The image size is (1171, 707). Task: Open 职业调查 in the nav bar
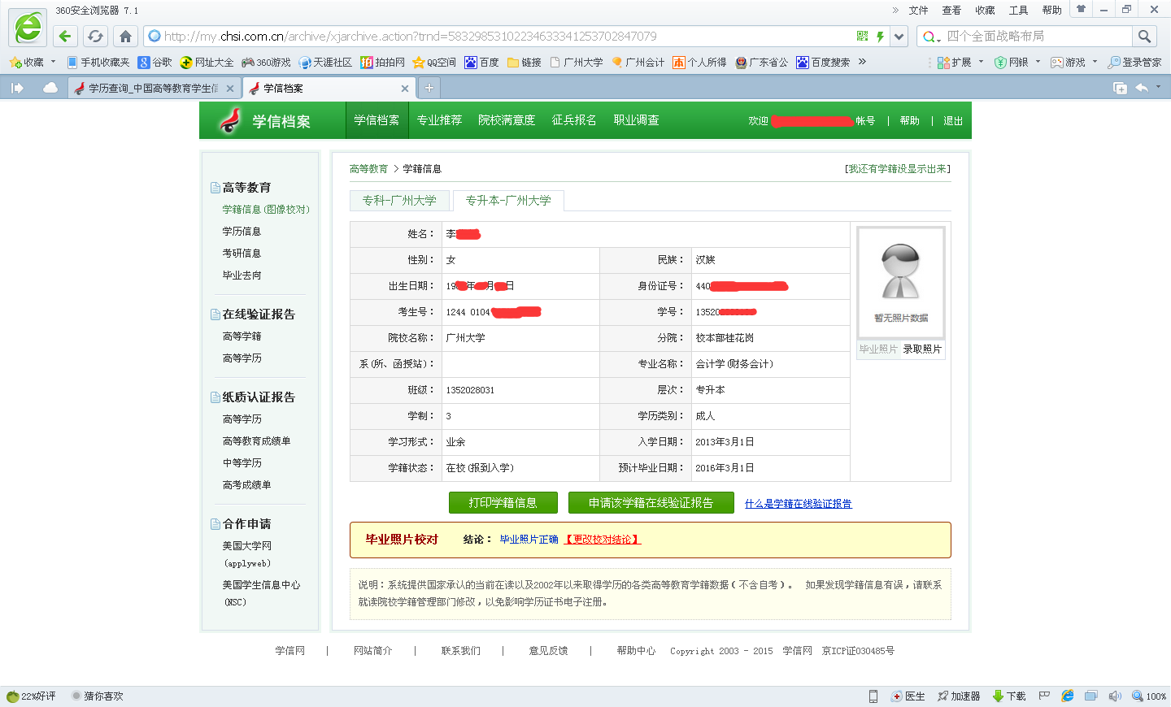636,120
